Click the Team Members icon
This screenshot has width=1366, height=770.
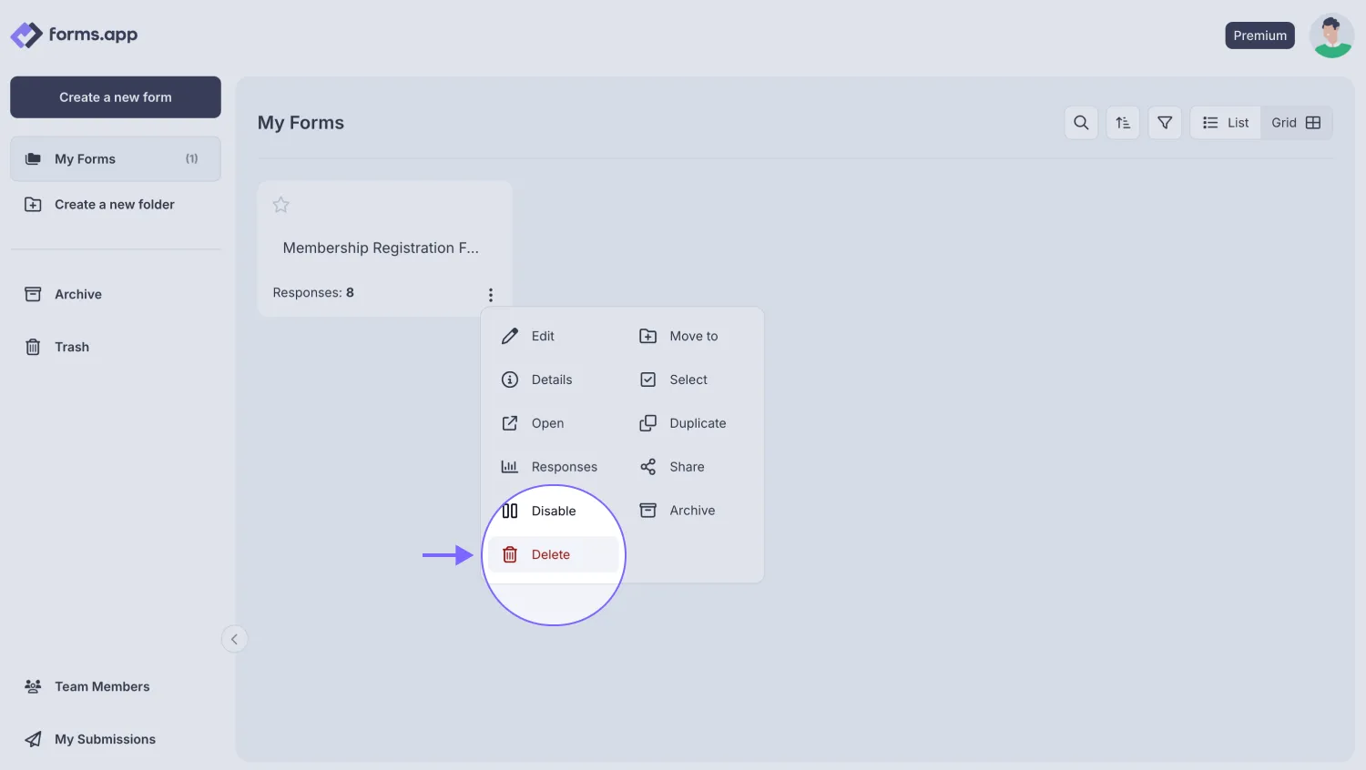[x=34, y=685]
